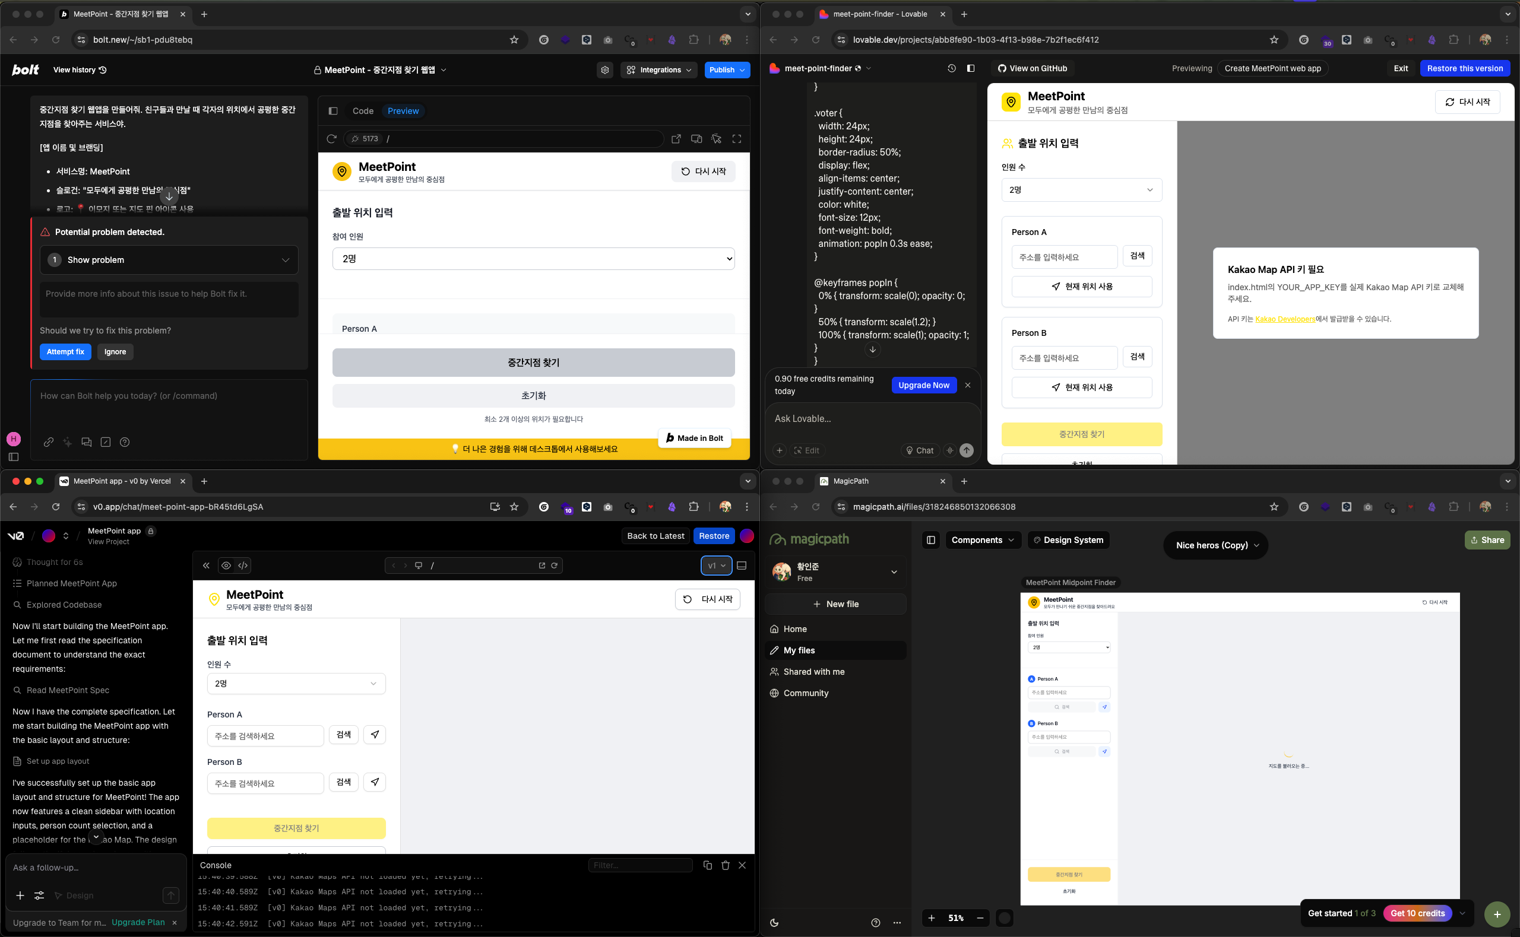Open Bolt preview in new tab

click(x=676, y=139)
